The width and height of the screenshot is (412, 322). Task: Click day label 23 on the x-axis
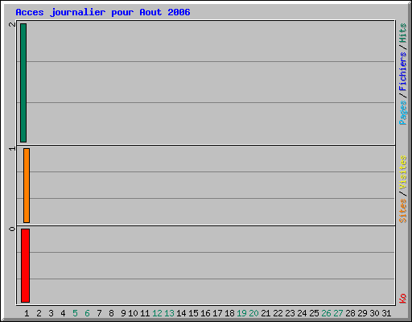click(290, 313)
